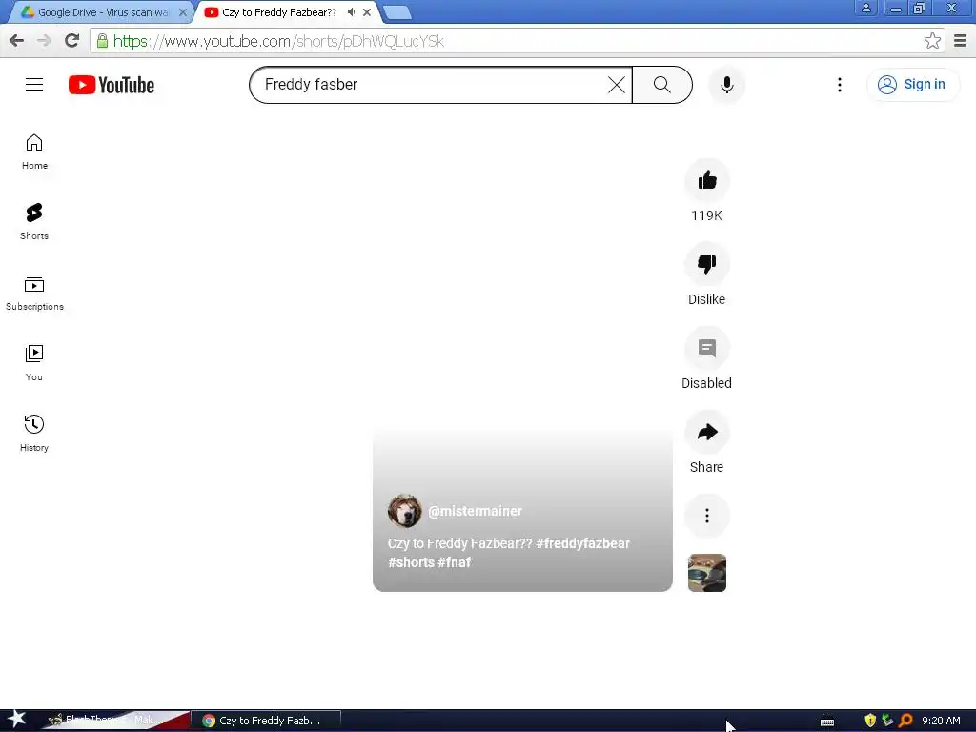The width and height of the screenshot is (976, 732).
Task: Click the address bar URL
Action: [x=278, y=41]
